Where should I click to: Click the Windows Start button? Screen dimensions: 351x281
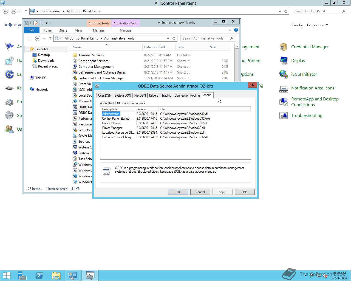pyautogui.click(x=7, y=276)
